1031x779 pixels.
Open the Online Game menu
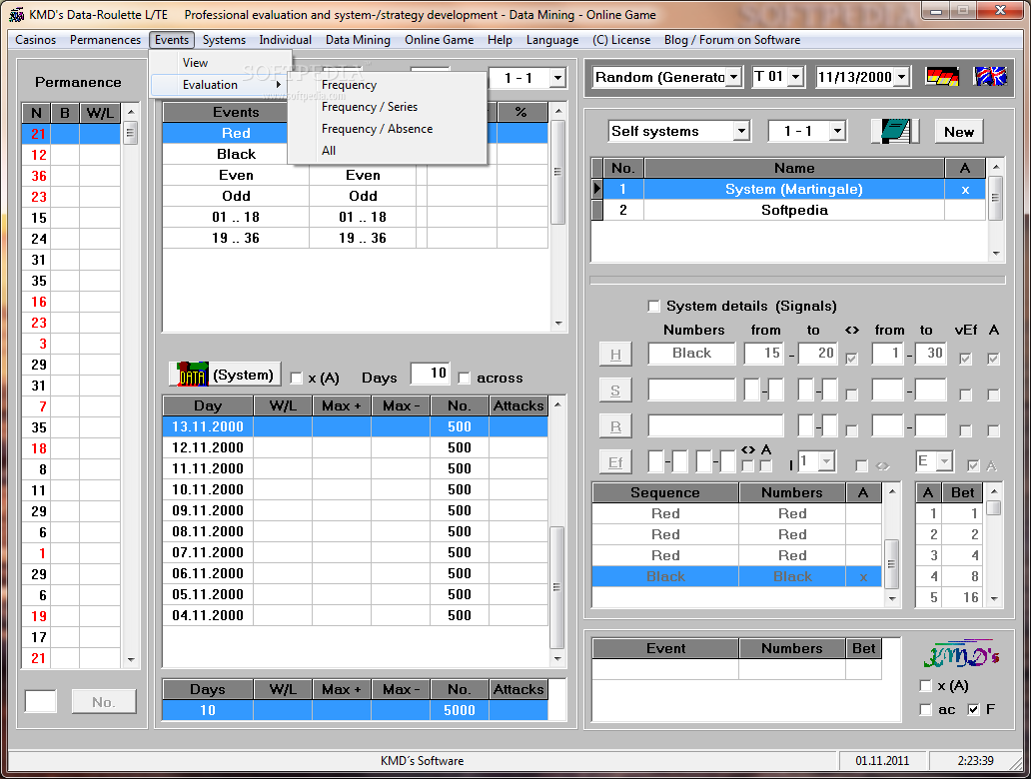coord(440,40)
